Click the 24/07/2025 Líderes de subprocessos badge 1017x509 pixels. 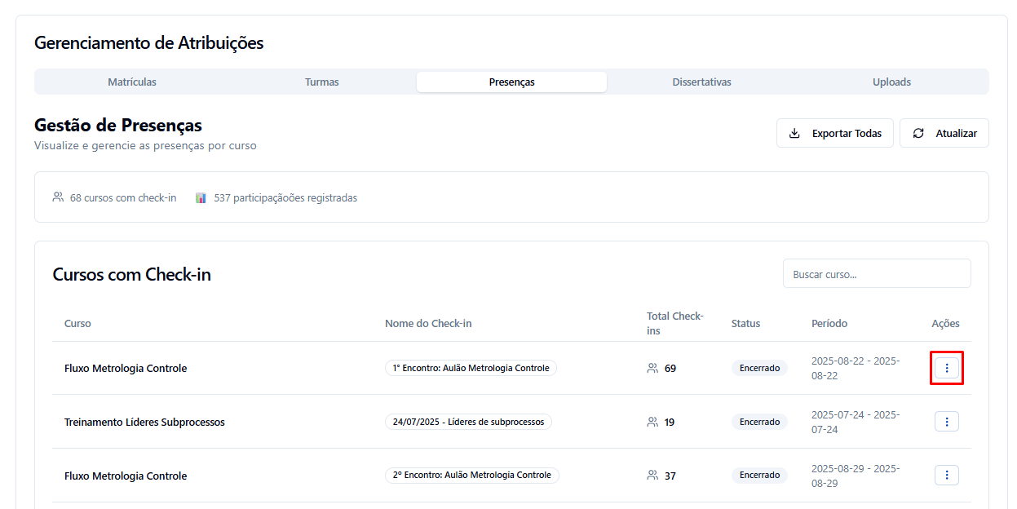(468, 422)
